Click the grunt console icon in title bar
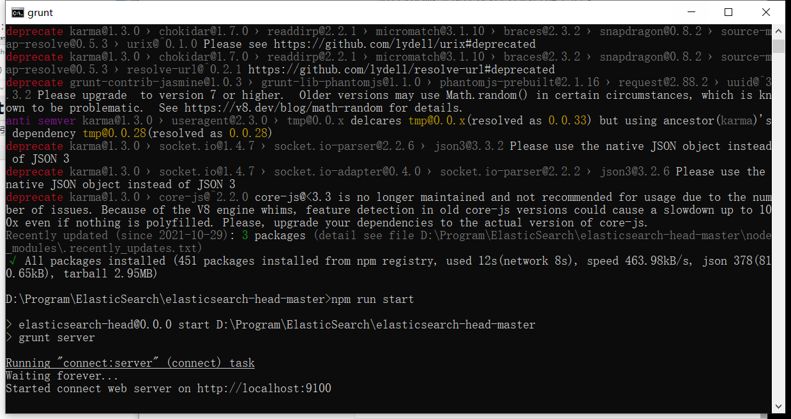This screenshot has height=419, width=791. [18, 12]
